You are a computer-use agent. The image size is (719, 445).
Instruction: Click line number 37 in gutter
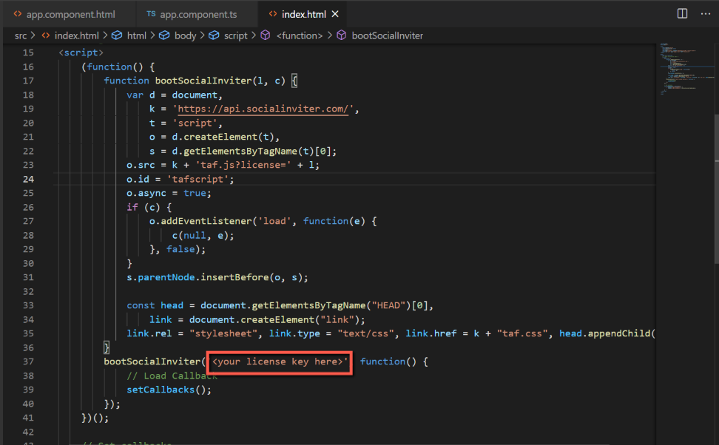[x=28, y=361]
